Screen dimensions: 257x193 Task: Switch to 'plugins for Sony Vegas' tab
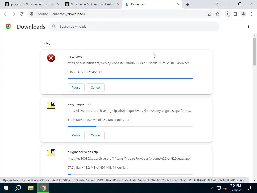[x=32, y=4]
